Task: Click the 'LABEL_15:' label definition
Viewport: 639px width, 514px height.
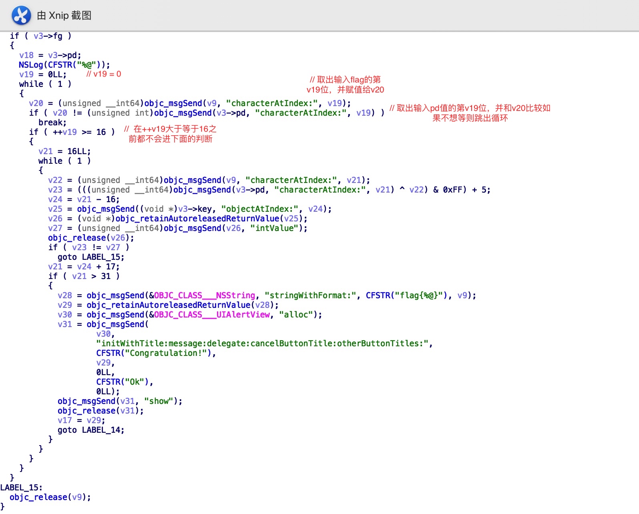Action: (21, 488)
